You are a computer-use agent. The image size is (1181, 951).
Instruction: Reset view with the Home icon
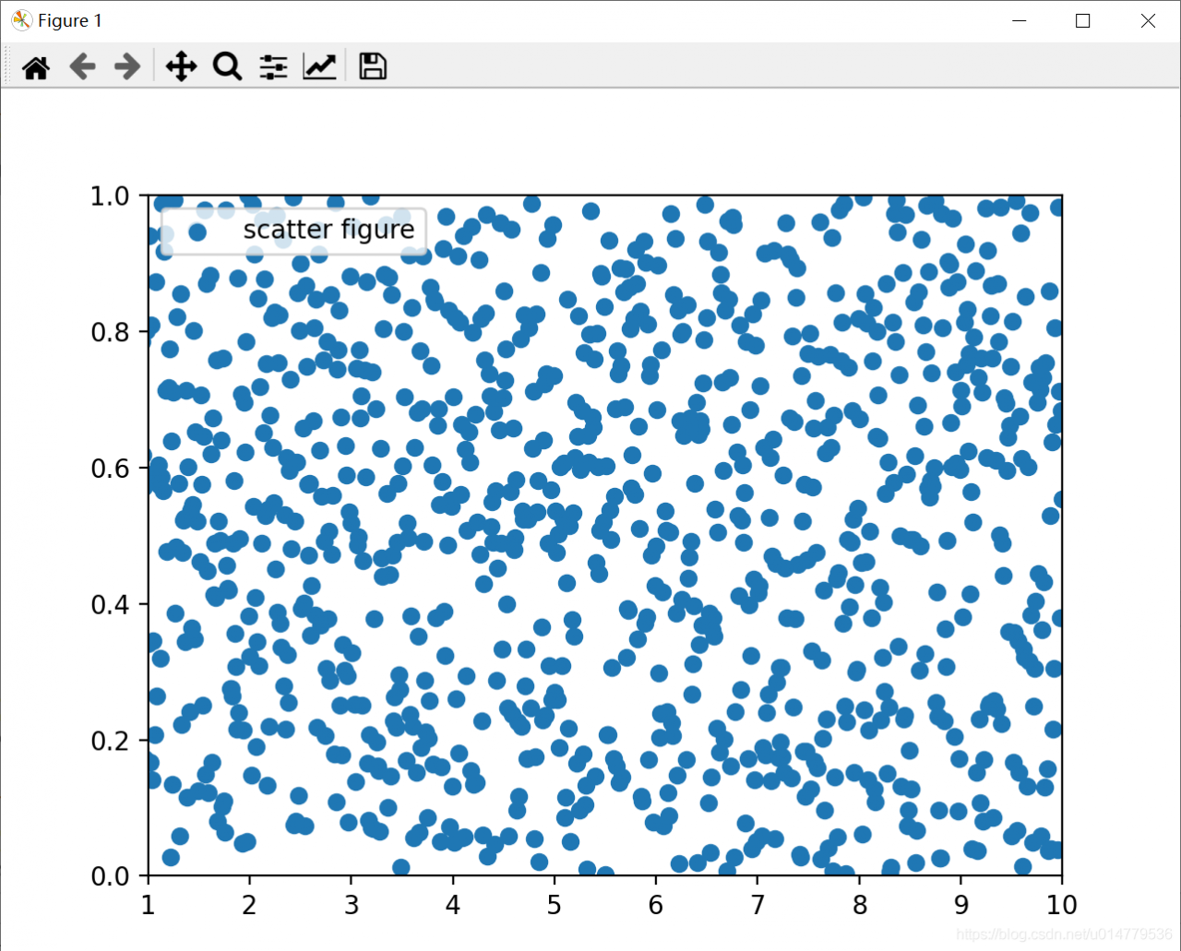click(x=35, y=65)
